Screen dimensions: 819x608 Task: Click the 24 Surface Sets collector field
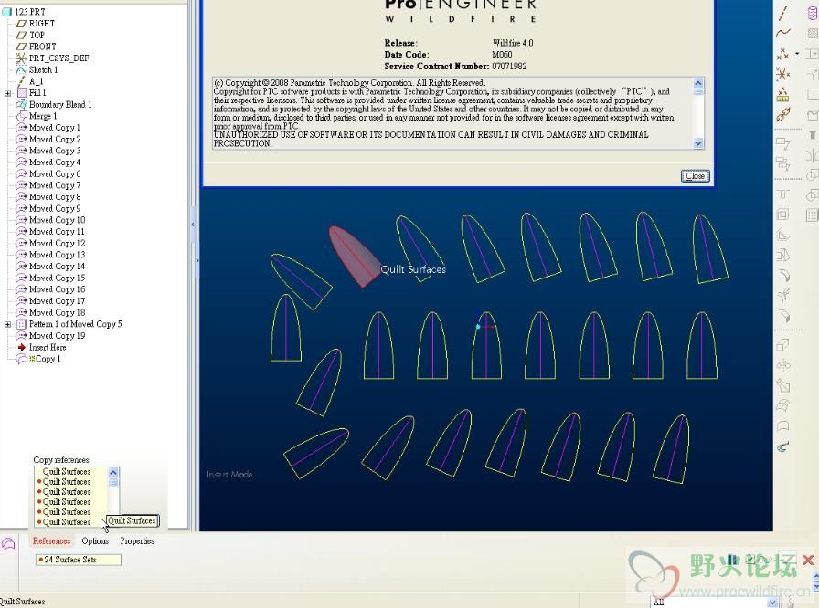pos(79,560)
